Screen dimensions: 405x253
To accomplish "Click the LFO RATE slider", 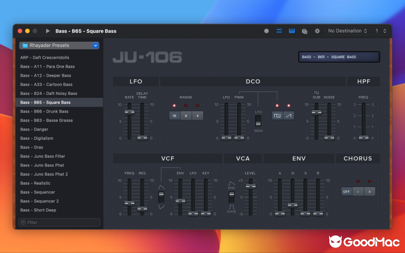I will point(129,112).
